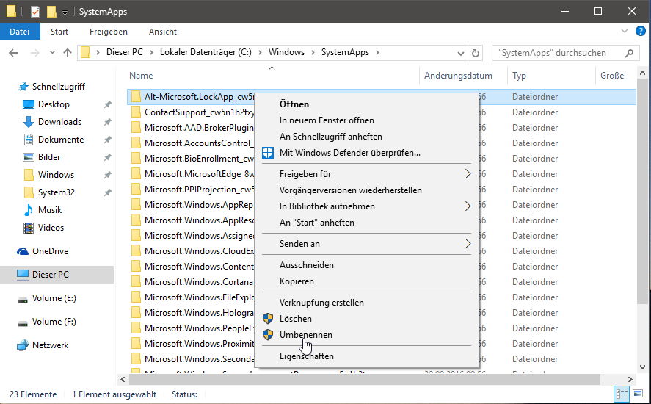Switch to the Start ribbon tab
651x404 pixels.
(x=59, y=31)
